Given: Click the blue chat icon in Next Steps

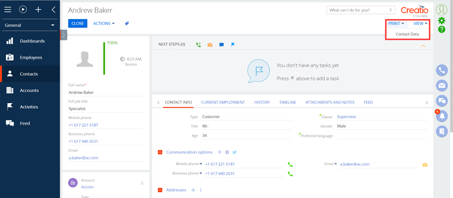Looking at the screenshot, I should tap(221, 45).
